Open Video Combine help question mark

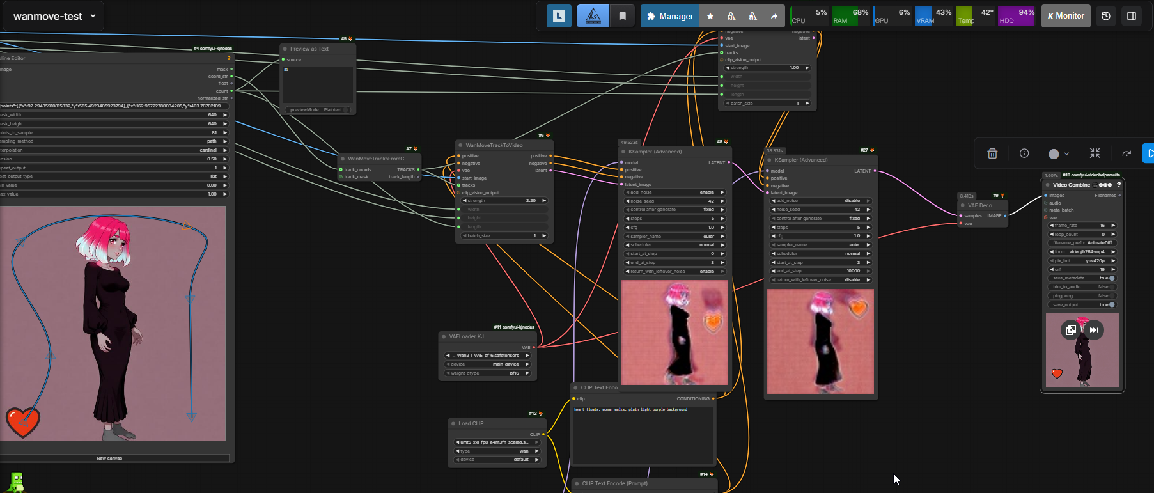[x=1119, y=185]
